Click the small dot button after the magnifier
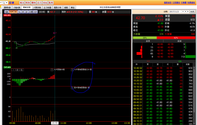Image resolution: width=197 pixels, height=125 pixels. click(x=7, y=2)
